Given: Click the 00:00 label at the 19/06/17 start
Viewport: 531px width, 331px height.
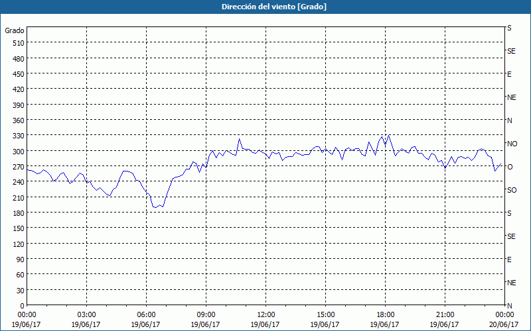Looking at the screenshot, I should [x=27, y=315].
